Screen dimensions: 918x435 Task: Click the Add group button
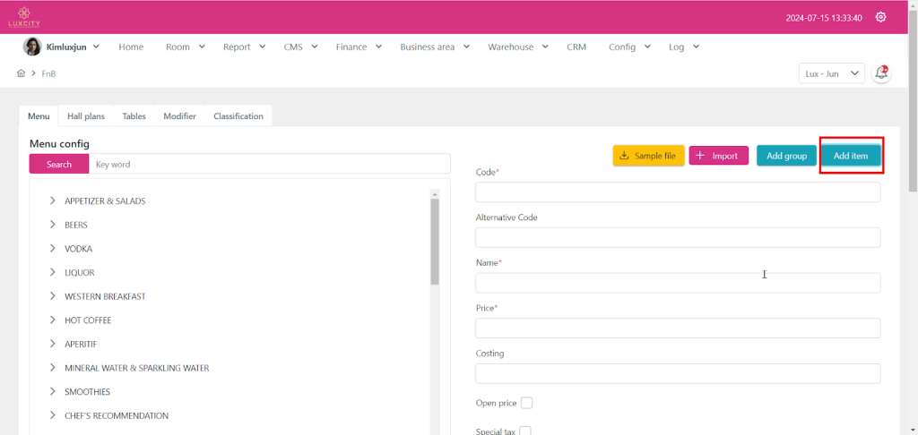tap(786, 156)
